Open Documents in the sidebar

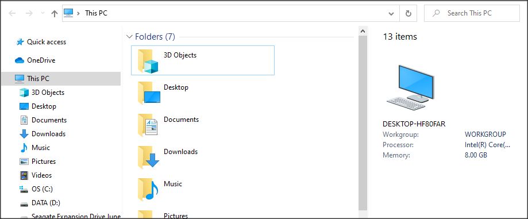(x=49, y=120)
